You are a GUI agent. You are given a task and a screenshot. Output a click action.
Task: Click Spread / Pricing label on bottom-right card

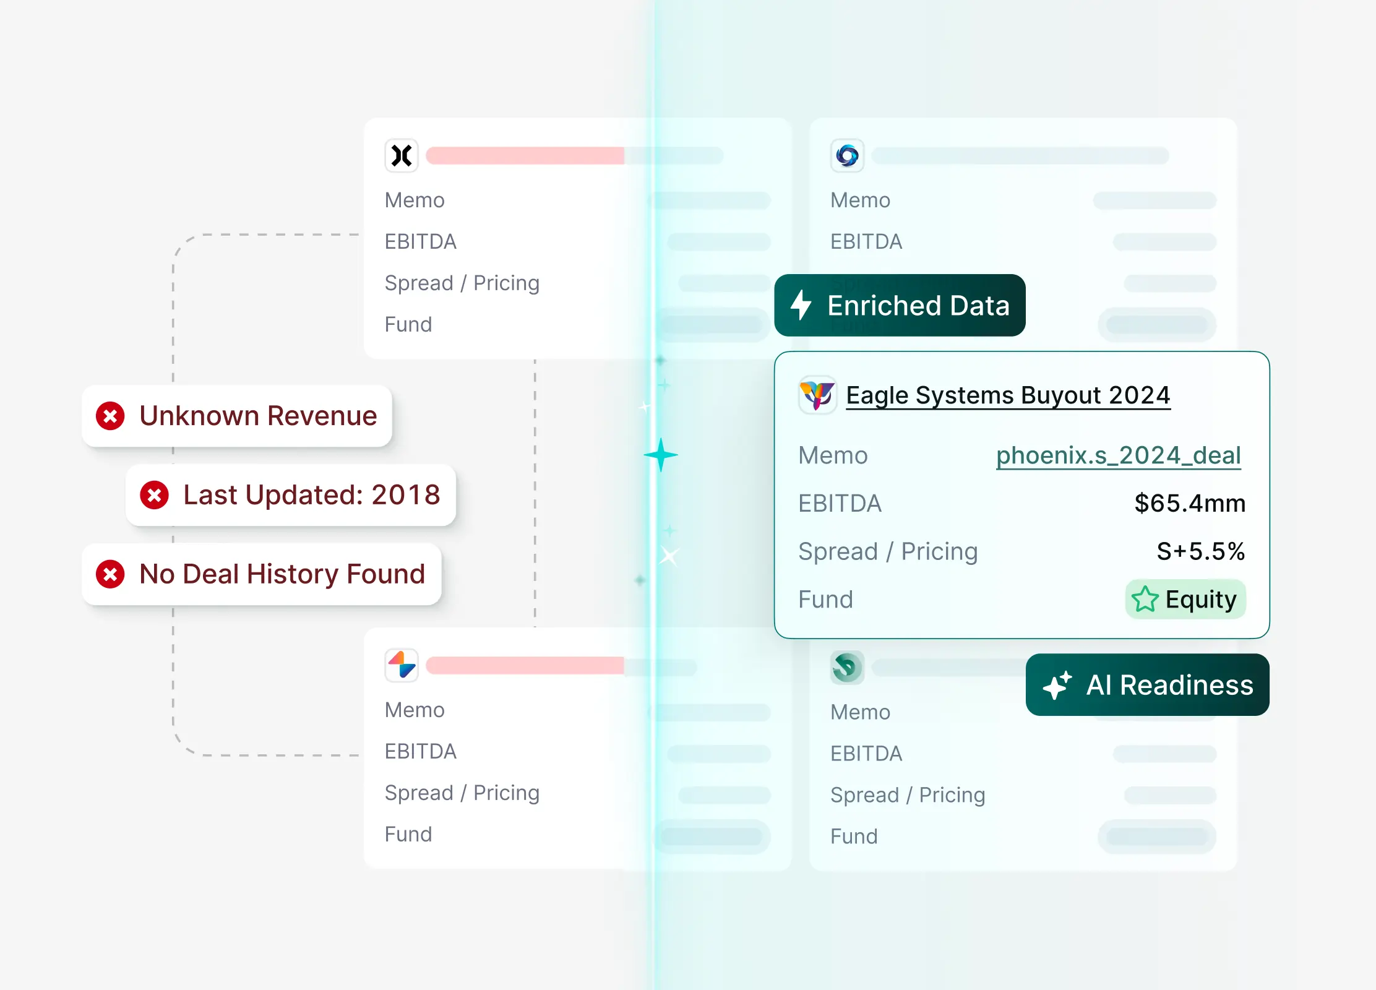coord(908,796)
